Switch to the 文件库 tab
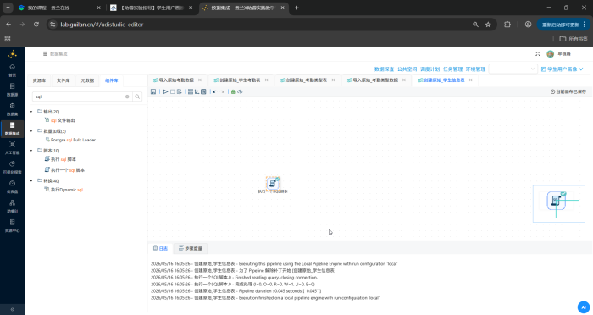 64,80
